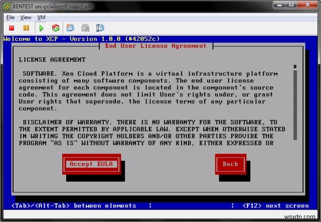Viewport: 321px width, 222px height.
Task: Click the <F12> next screen hint
Action: [275, 205]
